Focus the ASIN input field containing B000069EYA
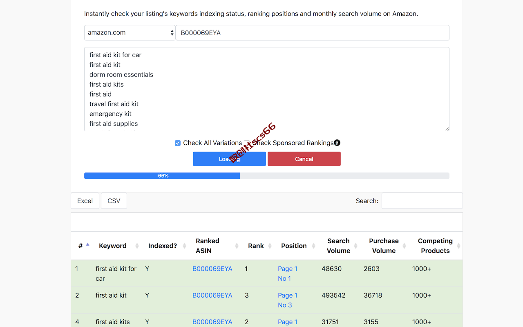Screen dimensions: 523x327 pyautogui.click(x=313, y=33)
